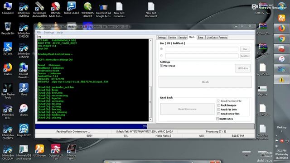
Task: Select the Flash tab
Action: (192, 37)
